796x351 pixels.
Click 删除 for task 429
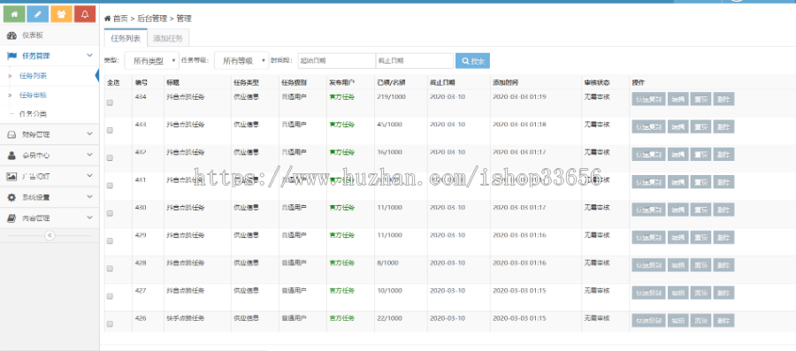[723, 237]
